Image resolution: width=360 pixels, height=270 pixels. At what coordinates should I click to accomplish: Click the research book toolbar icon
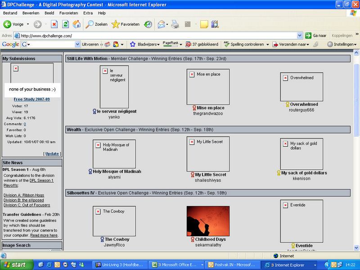click(215, 24)
